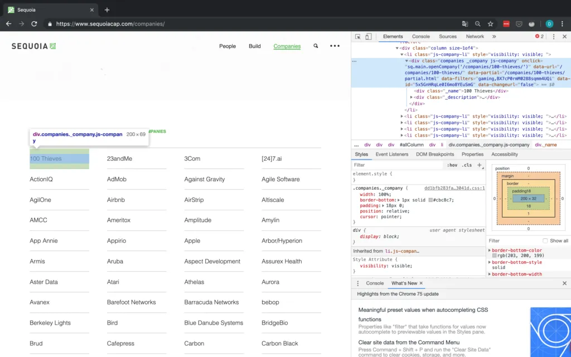The image size is (571, 357).
Task: Open the 23andMe company
Action: tap(119, 158)
